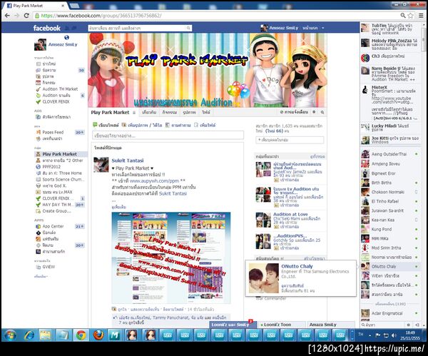Open Audition TH Market in the left sidebar
Screen dimensions: 428x356
60,89
